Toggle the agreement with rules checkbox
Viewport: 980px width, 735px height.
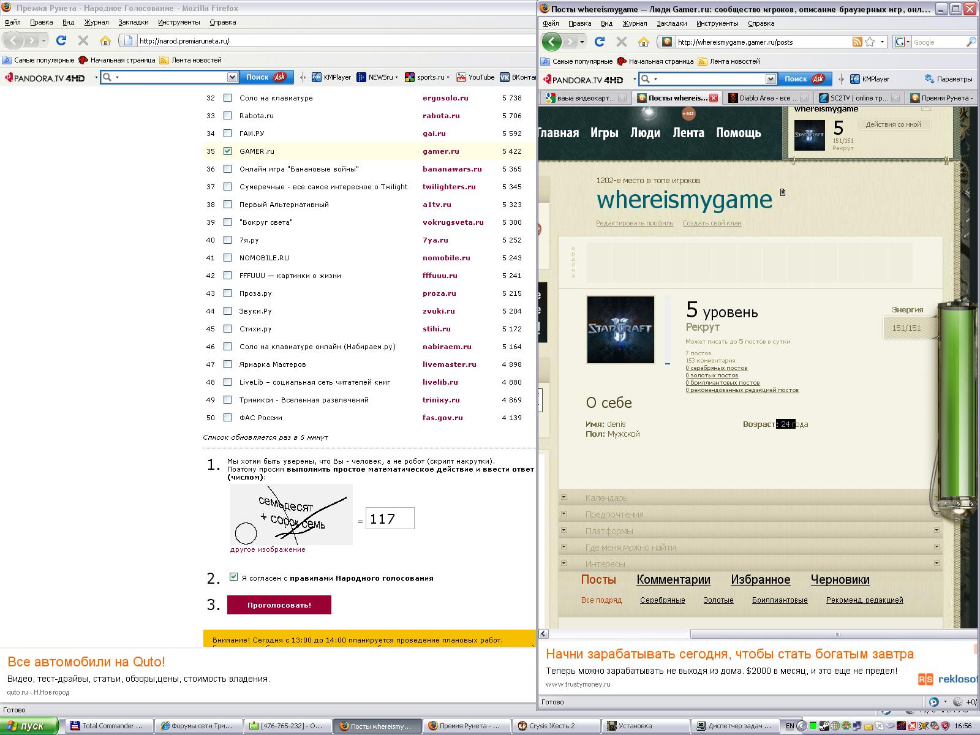233,577
